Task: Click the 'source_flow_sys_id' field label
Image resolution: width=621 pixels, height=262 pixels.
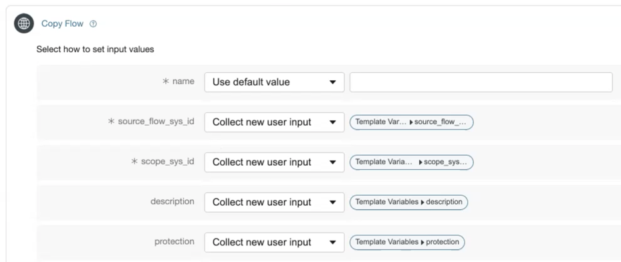Action: (156, 122)
